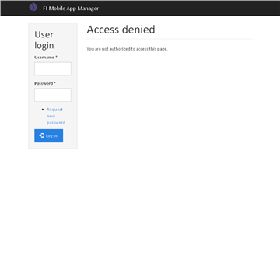Click the purple Drupal logo icon

(33, 7)
